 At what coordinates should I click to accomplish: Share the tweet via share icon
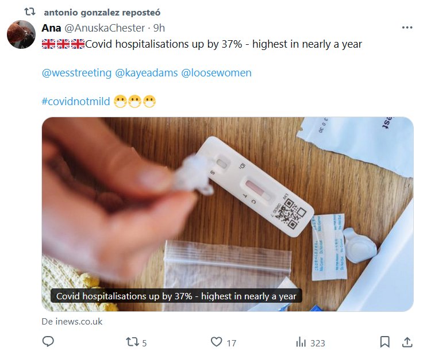(x=407, y=342)
